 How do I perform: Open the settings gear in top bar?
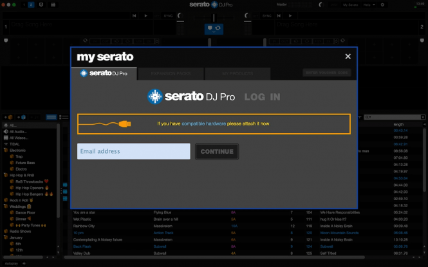click(x=382, y=5)
